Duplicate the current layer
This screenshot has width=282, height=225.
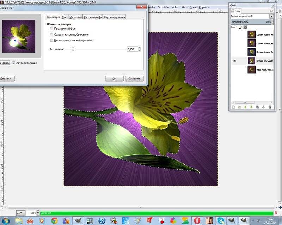click(x=257, y=107)
